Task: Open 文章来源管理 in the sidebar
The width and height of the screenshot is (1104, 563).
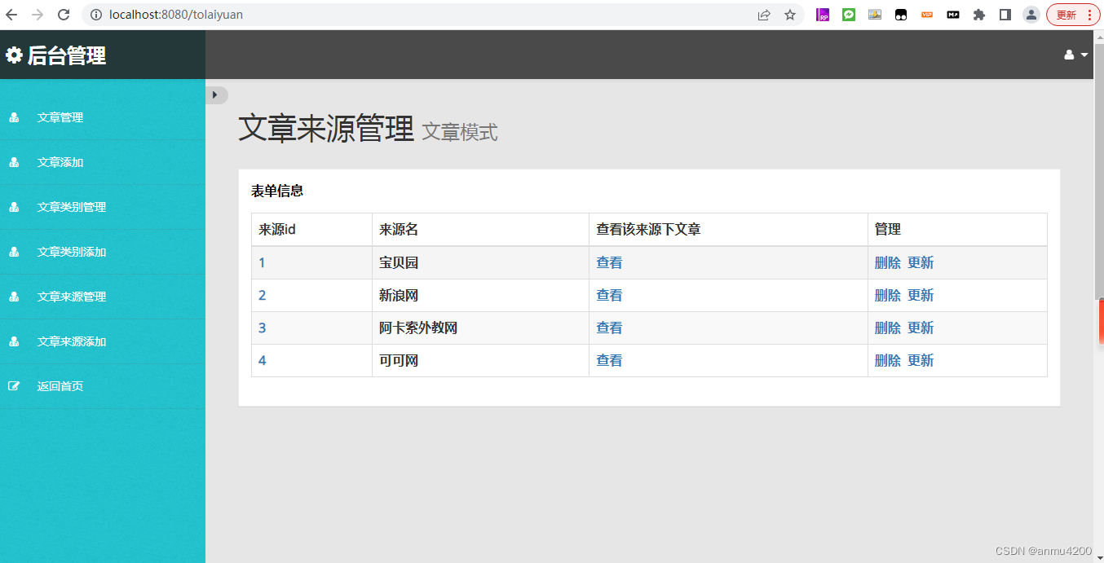Action: tap(72, 297)
